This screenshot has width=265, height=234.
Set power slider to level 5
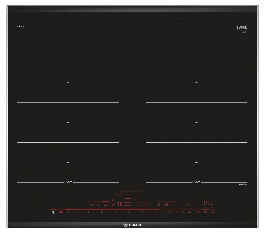coord(129,212)
